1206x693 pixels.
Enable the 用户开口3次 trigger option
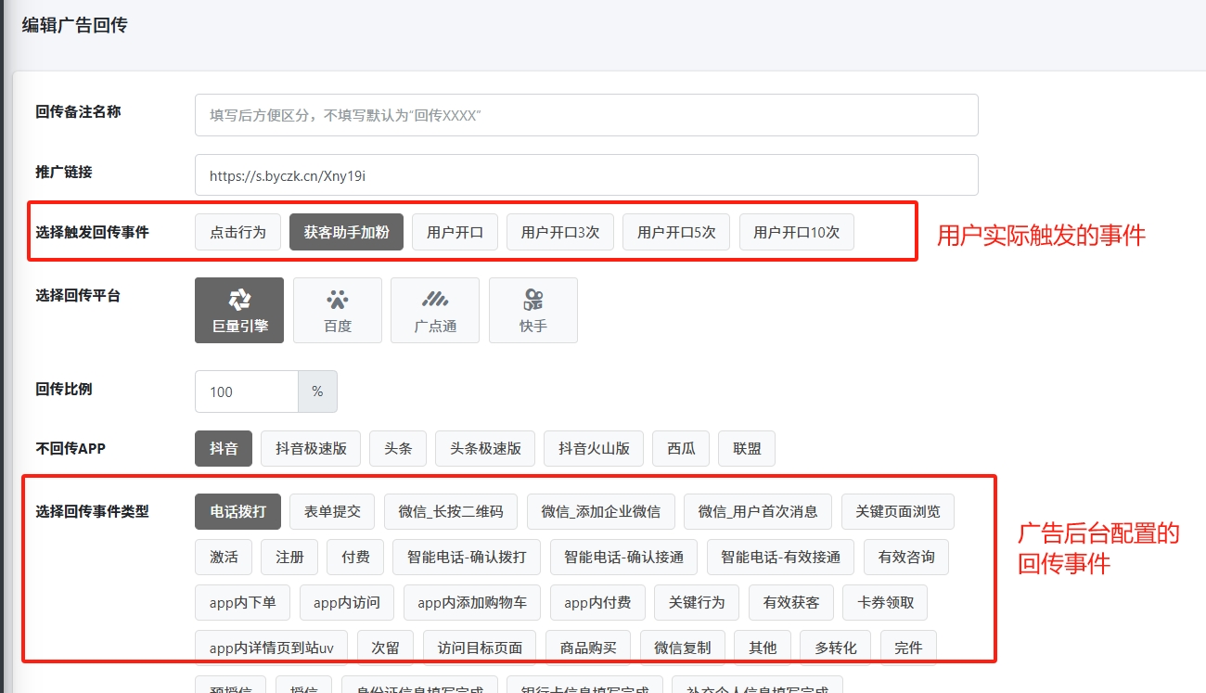tap(559, 232)
